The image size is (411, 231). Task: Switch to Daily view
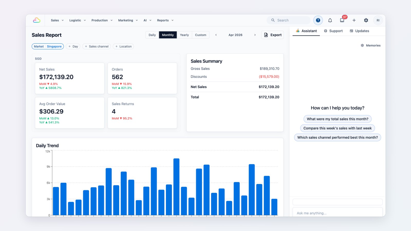click(x=152, y=35)
